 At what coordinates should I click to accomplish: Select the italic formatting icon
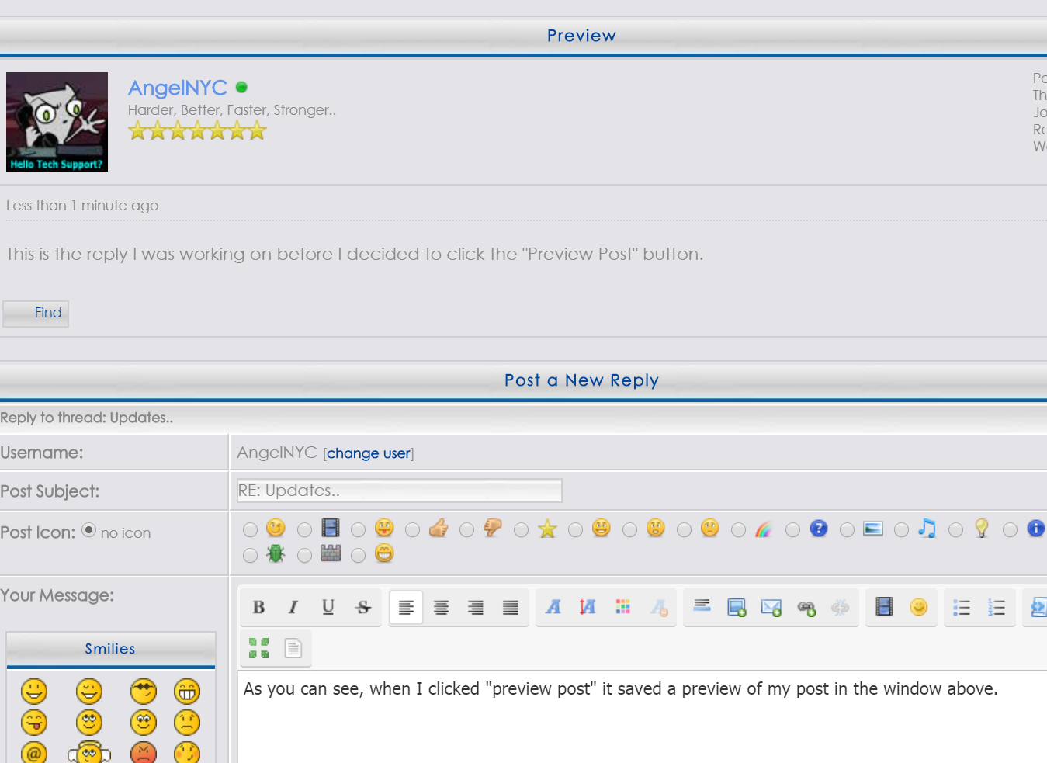[293, 607]
